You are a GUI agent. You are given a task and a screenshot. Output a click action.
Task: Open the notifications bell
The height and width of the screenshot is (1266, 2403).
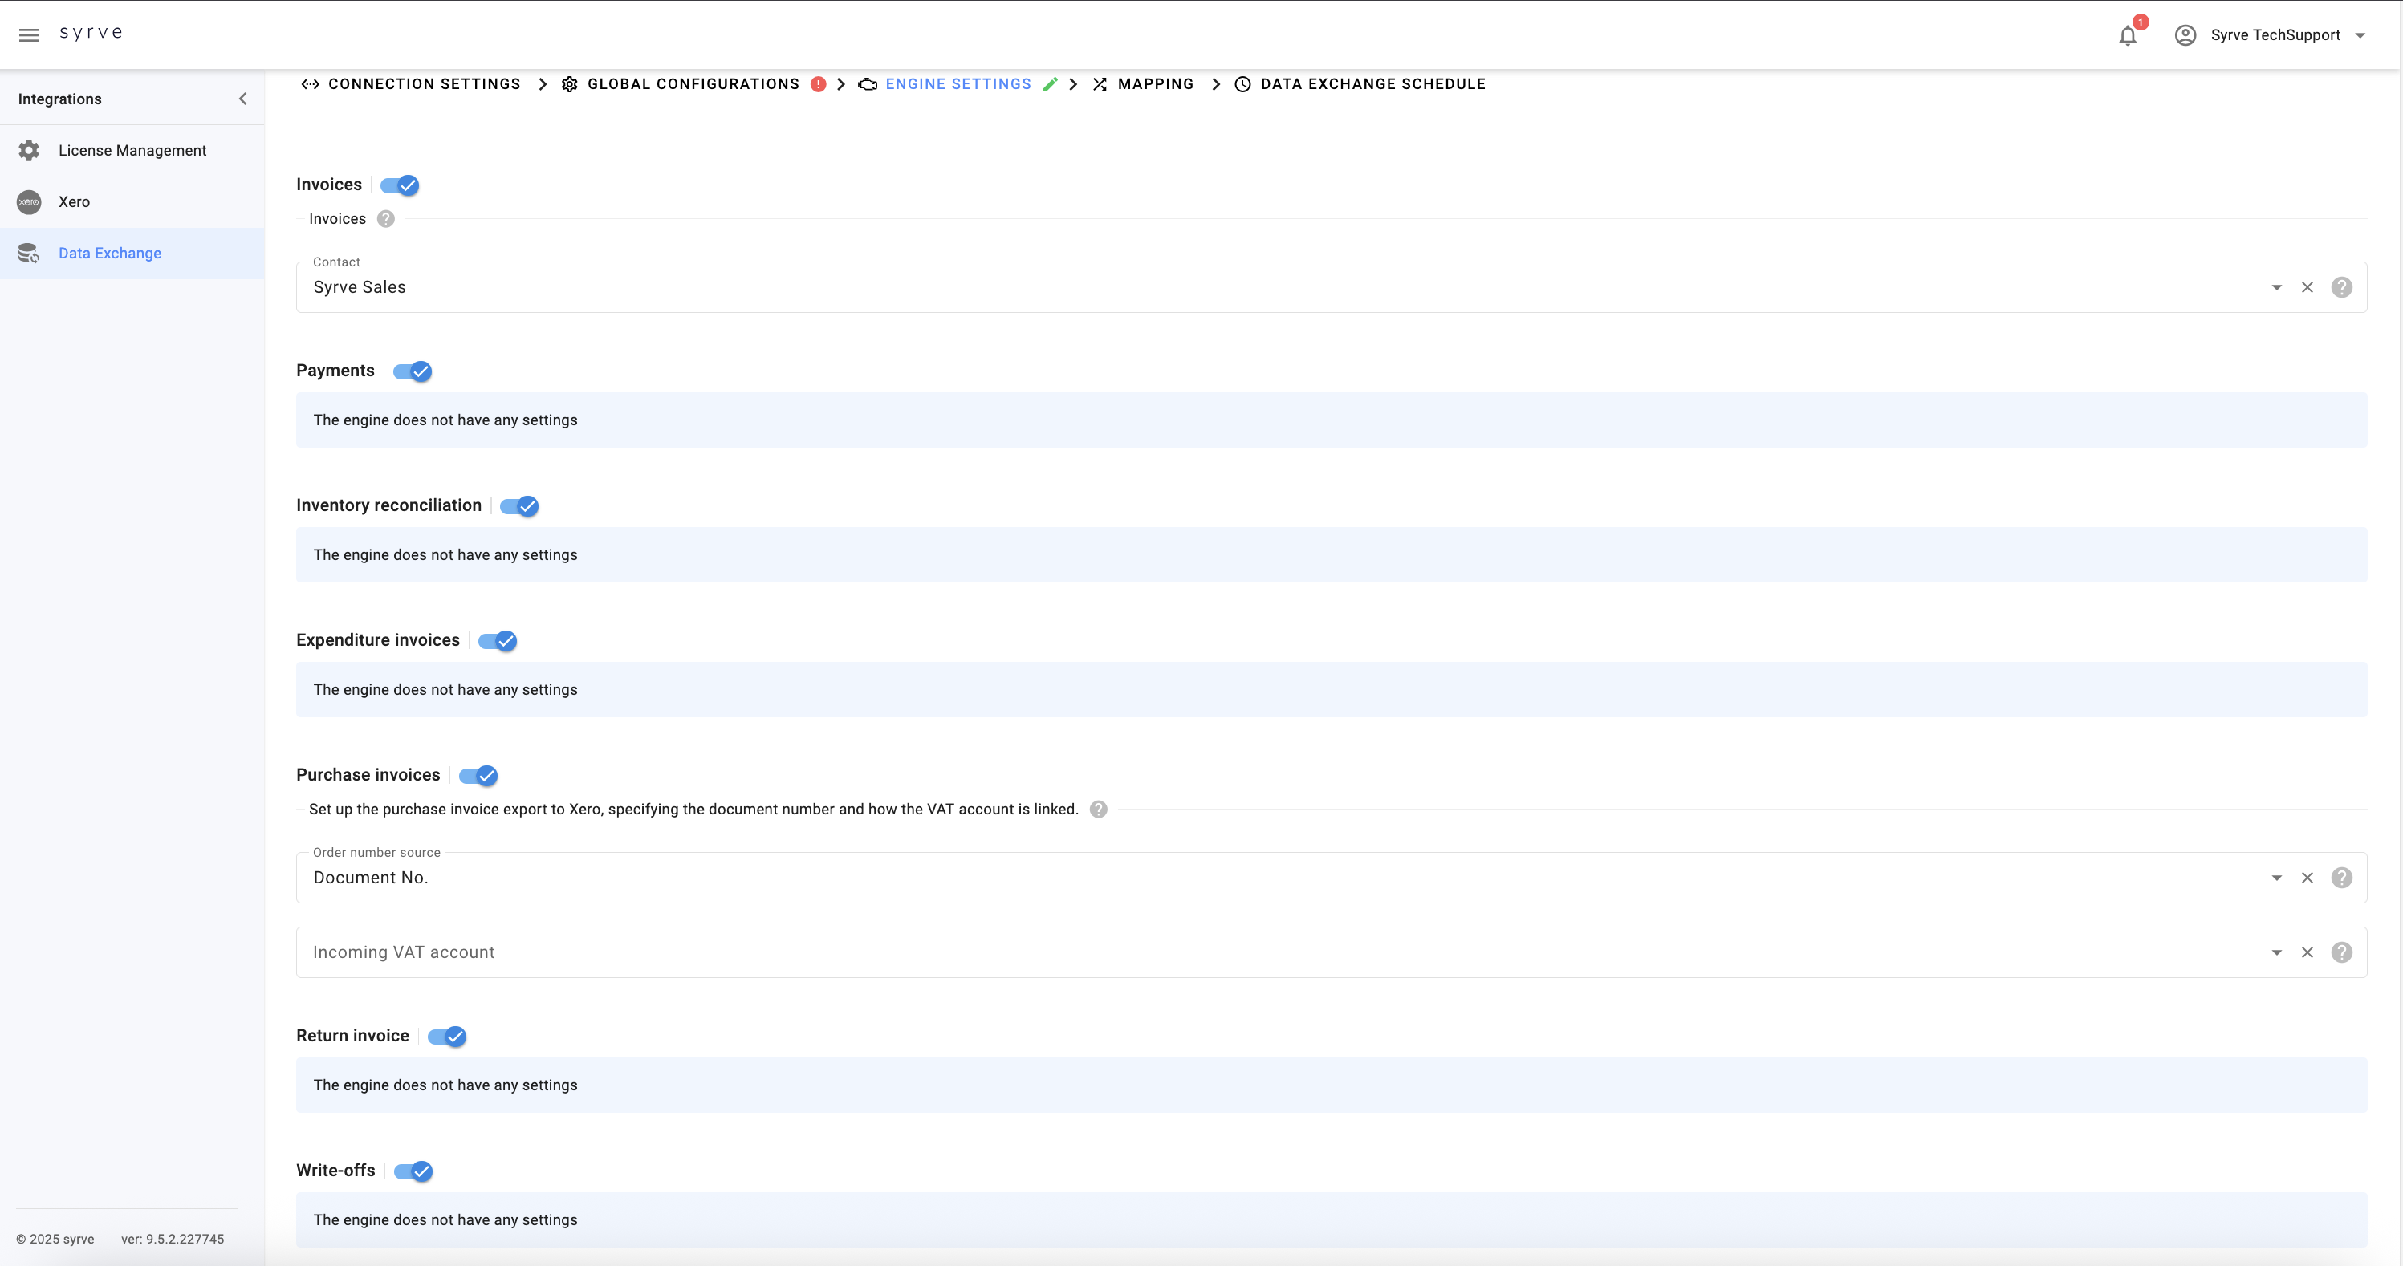(x=2127, y=35)
